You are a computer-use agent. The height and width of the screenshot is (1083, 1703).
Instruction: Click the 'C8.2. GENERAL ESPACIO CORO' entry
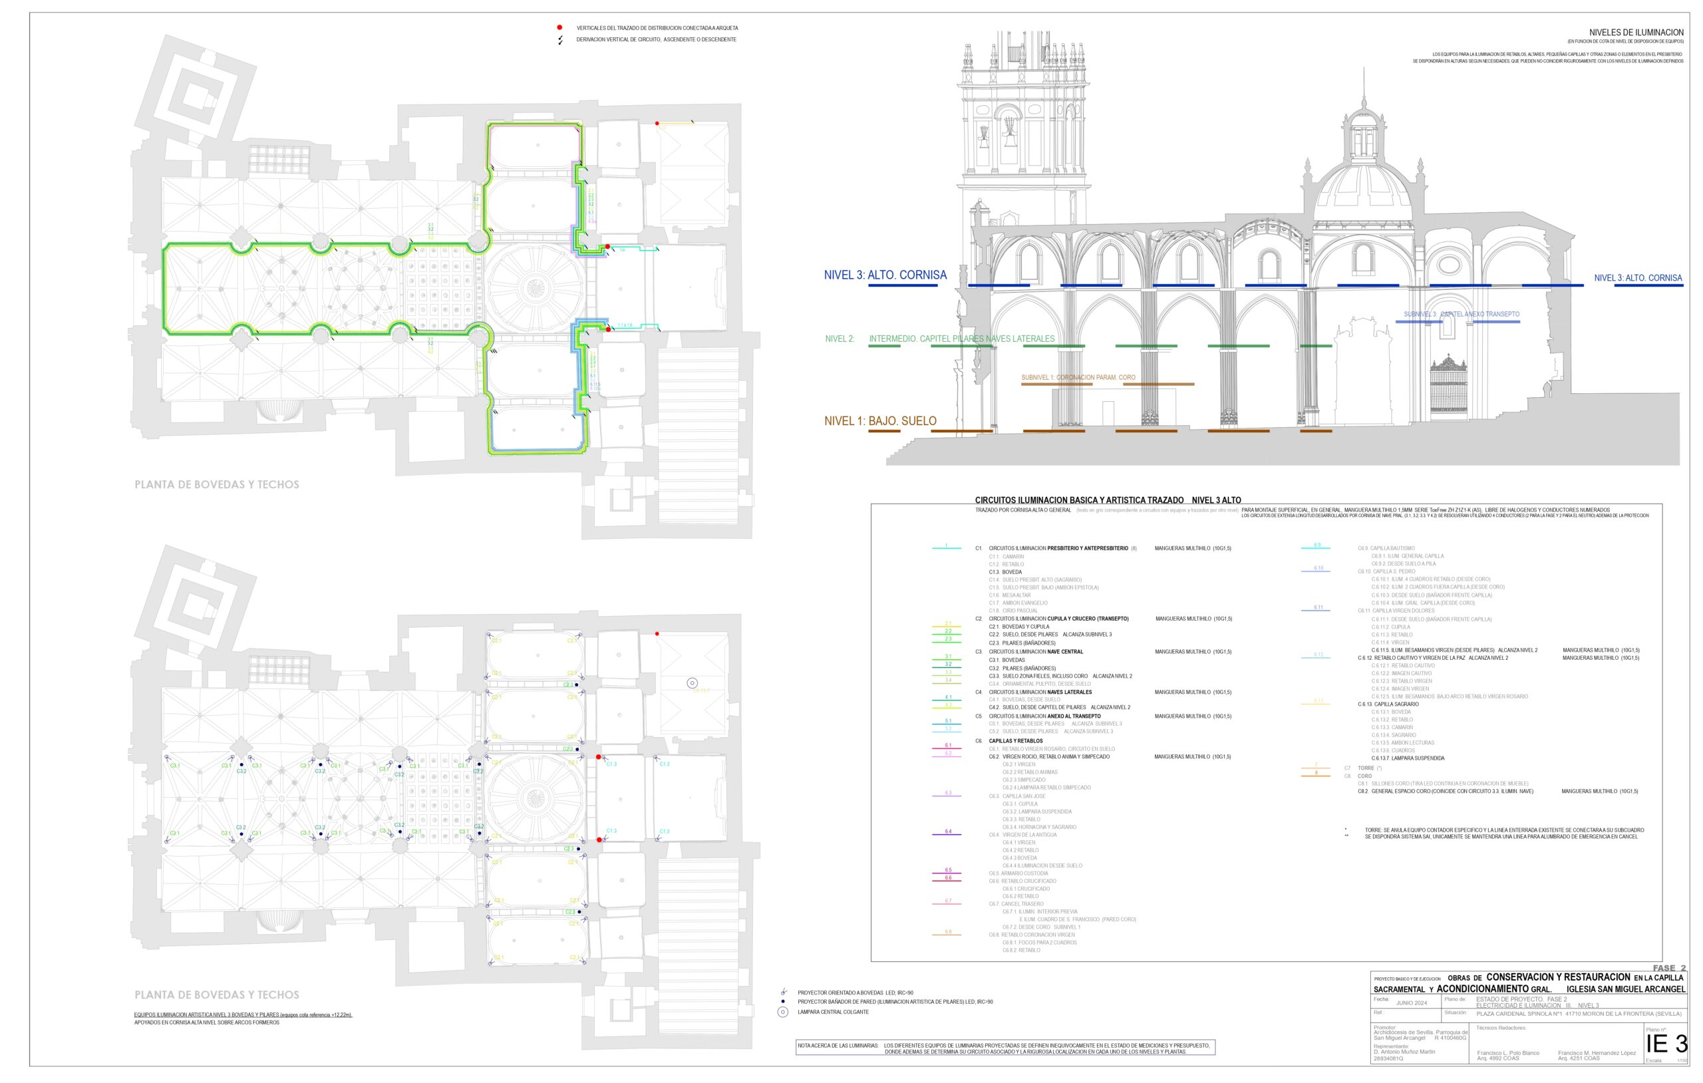pyautogui.click(x=1445, y=792)
